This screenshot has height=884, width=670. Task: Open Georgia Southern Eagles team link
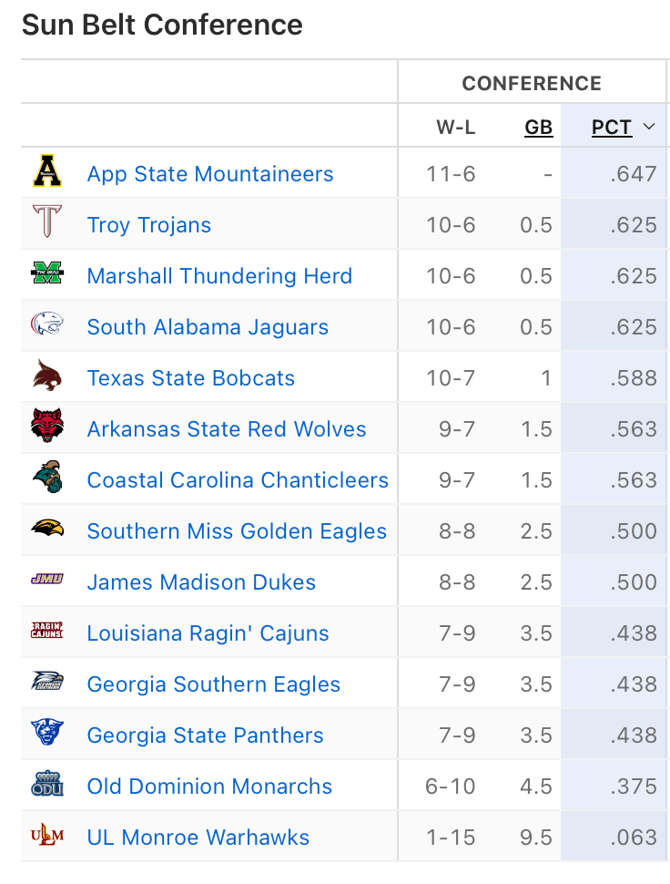click(x=214, y=684)
